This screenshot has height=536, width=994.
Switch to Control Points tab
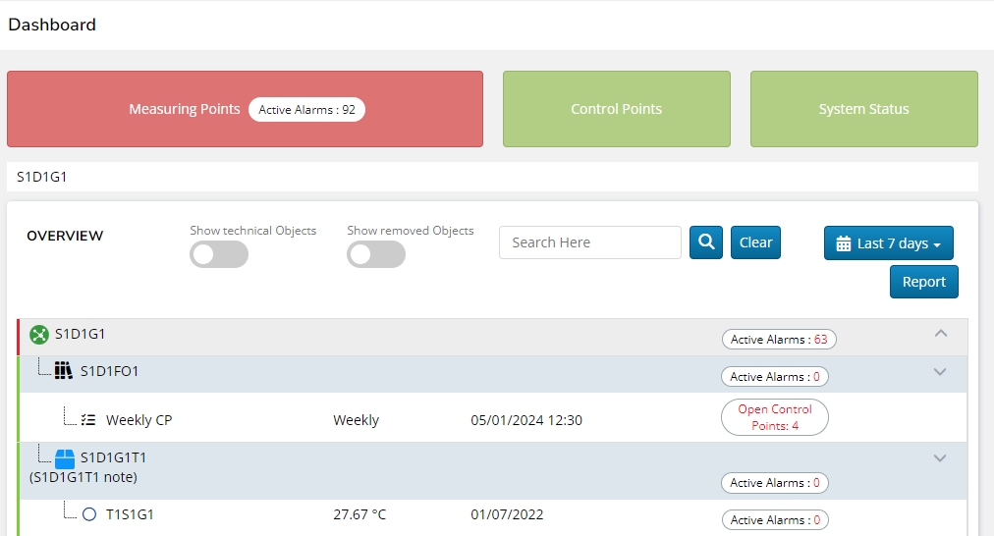pos(616,109)
